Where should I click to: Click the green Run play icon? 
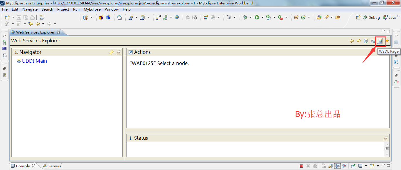257,18
